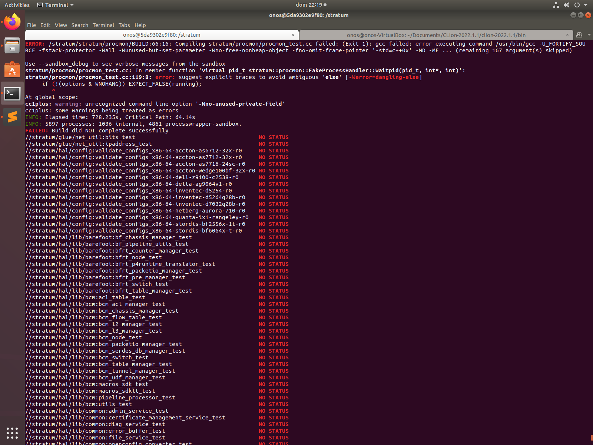Open a new terminal tab with the plus icon

579,34
